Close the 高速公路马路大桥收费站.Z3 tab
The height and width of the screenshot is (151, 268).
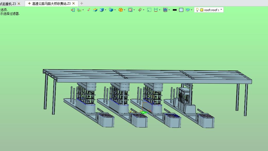pyautogui.click(x=73, y=3)
